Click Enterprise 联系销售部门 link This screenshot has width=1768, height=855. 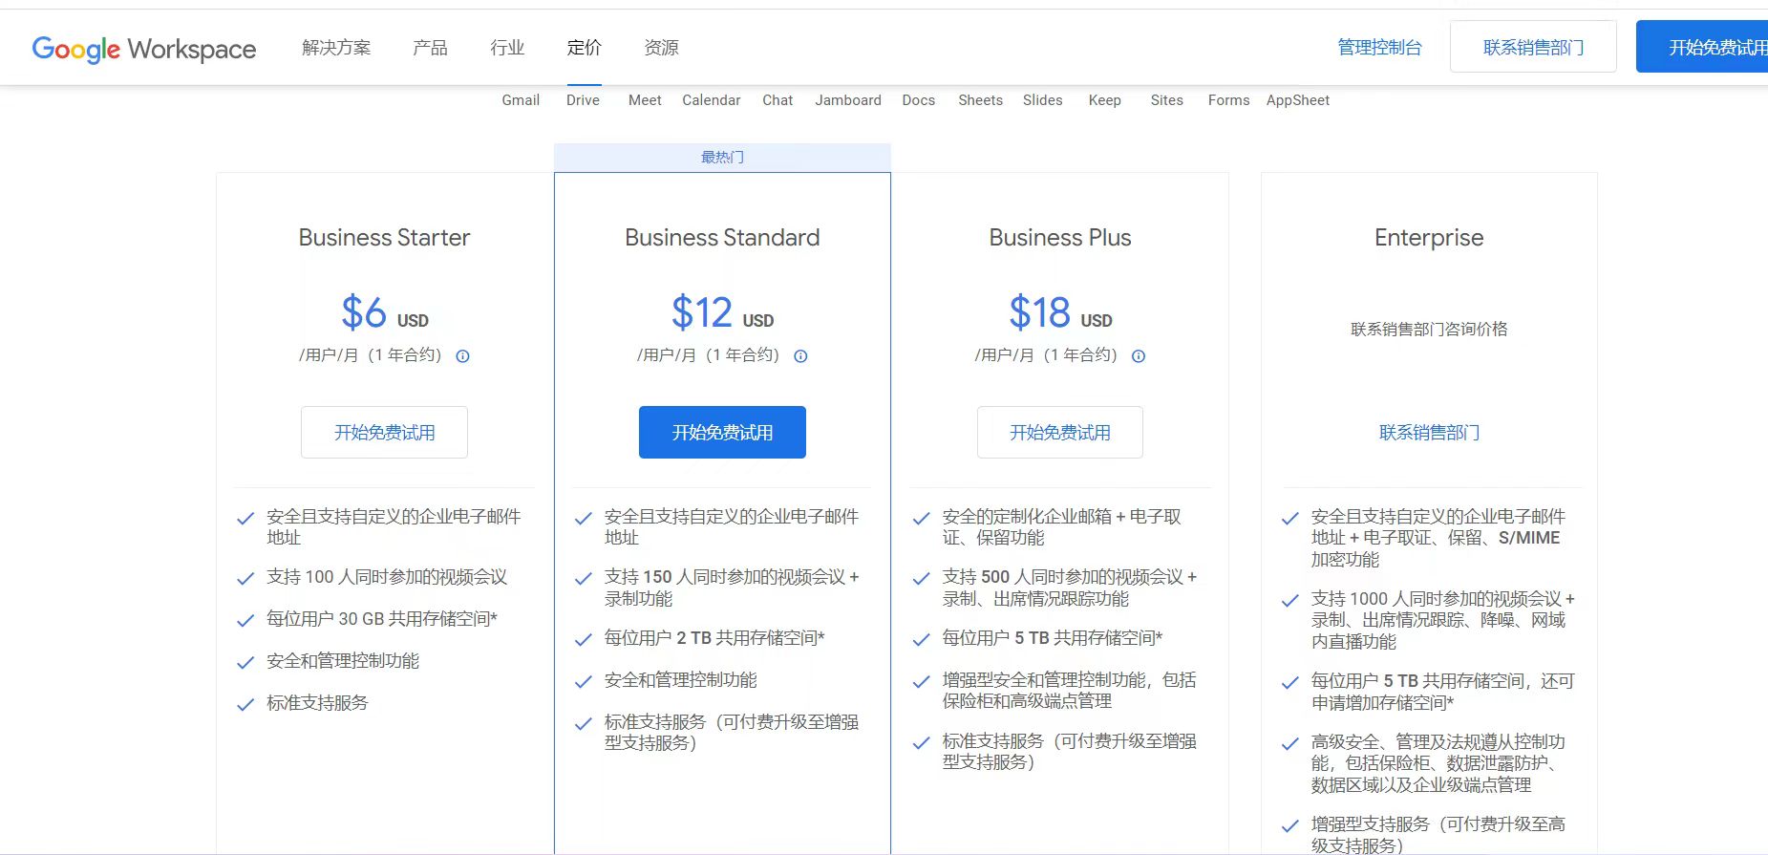pos(1429,433)
